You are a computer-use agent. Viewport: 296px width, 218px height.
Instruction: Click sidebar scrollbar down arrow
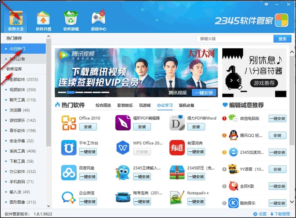pos(48,206)
